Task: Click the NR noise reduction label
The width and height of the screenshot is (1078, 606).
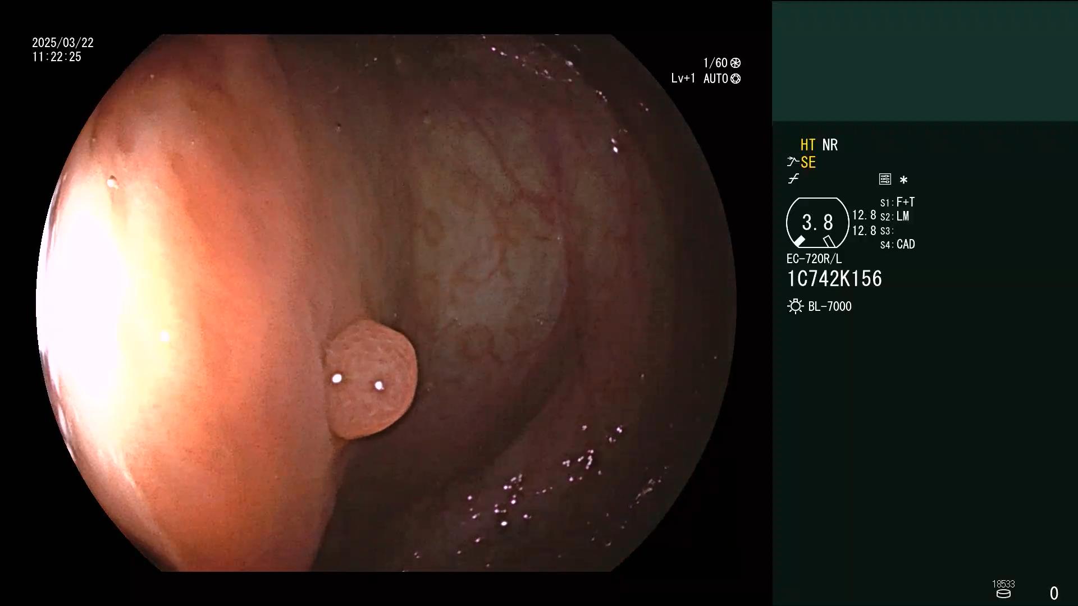Action: (830, 145)
